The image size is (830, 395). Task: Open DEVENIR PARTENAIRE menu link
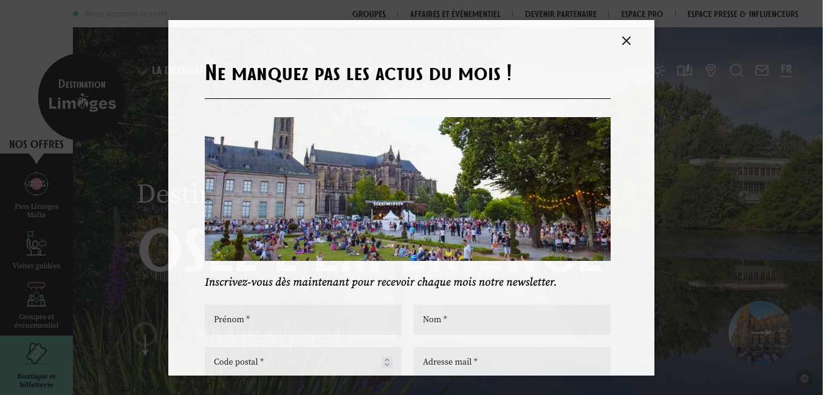point(561,14)
